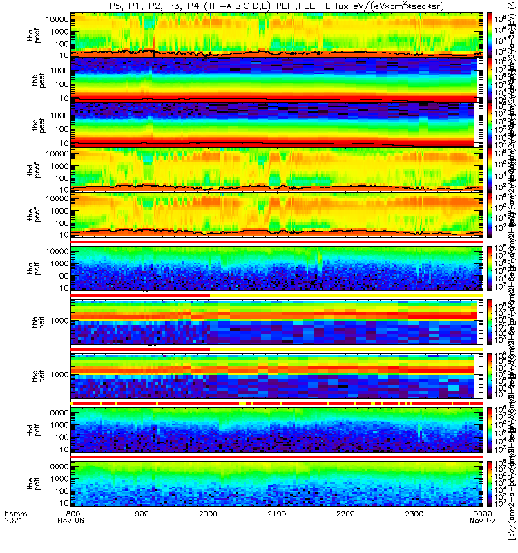Viewport: 518px width, 553px height.
Task: Click the solid red bar above tha peif panel
Action: (277, 243)
